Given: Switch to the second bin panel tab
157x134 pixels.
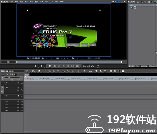Looking at the screenshot, I should click(137, 66).
